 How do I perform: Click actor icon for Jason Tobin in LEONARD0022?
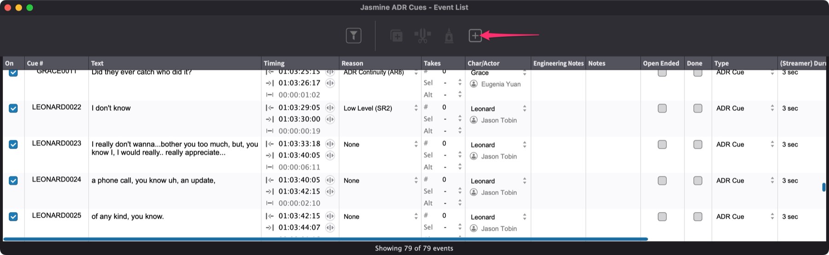473,120
